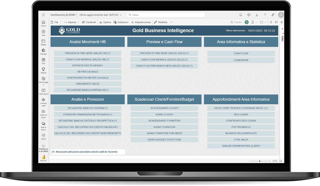Open the OneLake sidebar icon
Screen dimensions: 320x186
coord(43,51)
